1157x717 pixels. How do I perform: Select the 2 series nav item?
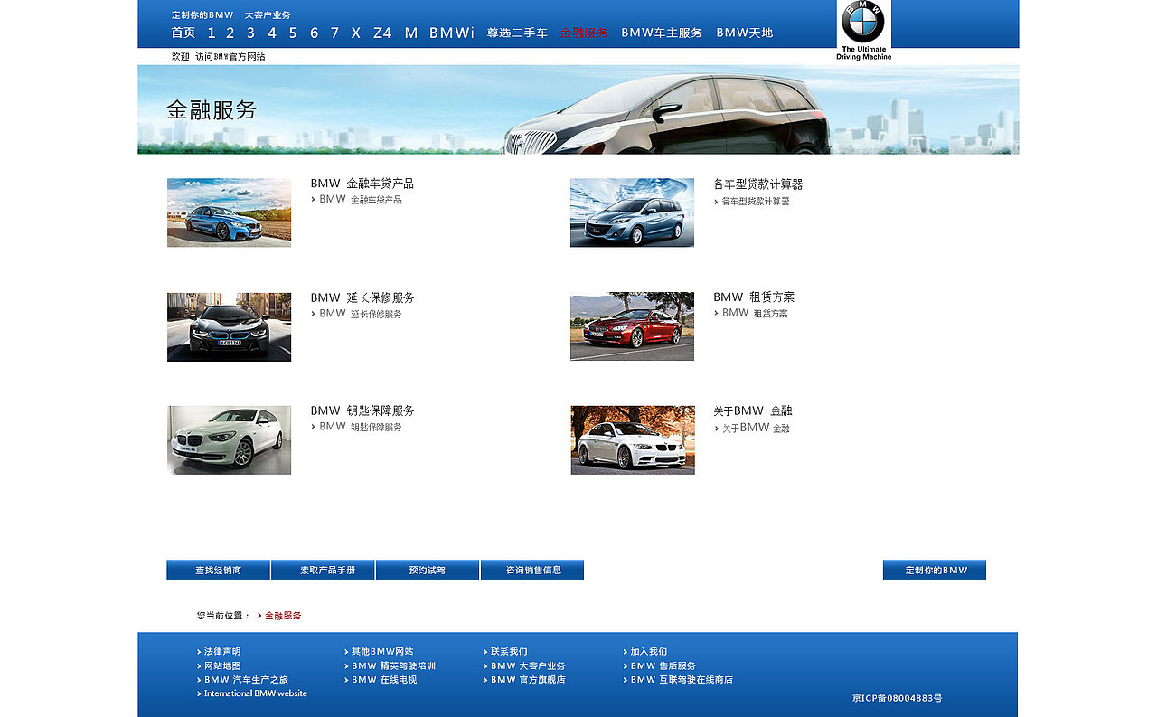tap(230, 33)
